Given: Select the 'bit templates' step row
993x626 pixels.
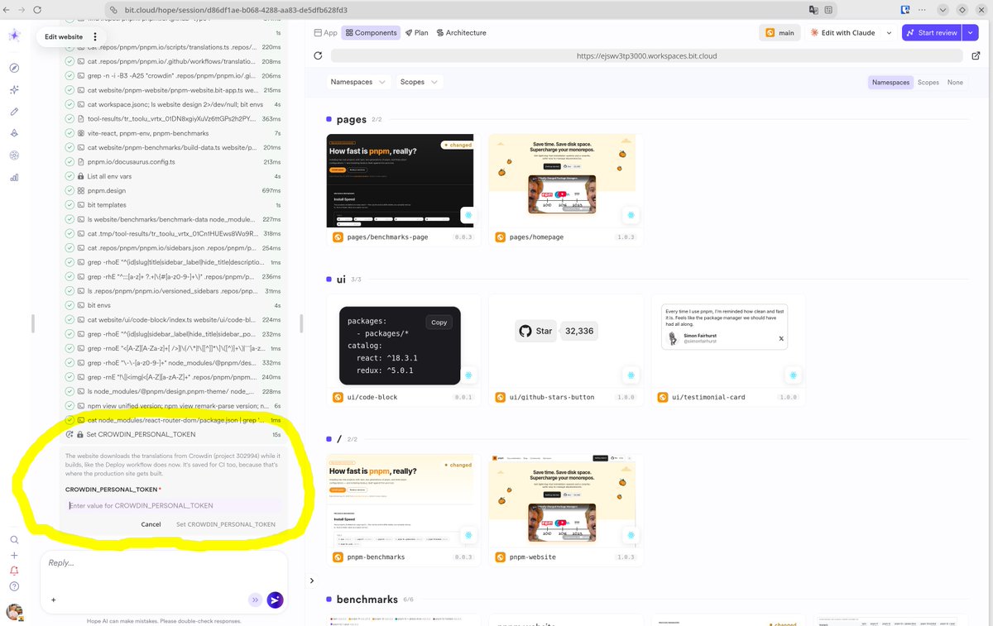Looking at the screenshot, I should (x=174, y=205).
